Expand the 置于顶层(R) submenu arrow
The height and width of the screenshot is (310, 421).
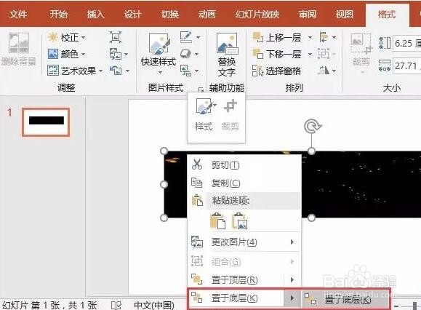(x=292, y=280)
